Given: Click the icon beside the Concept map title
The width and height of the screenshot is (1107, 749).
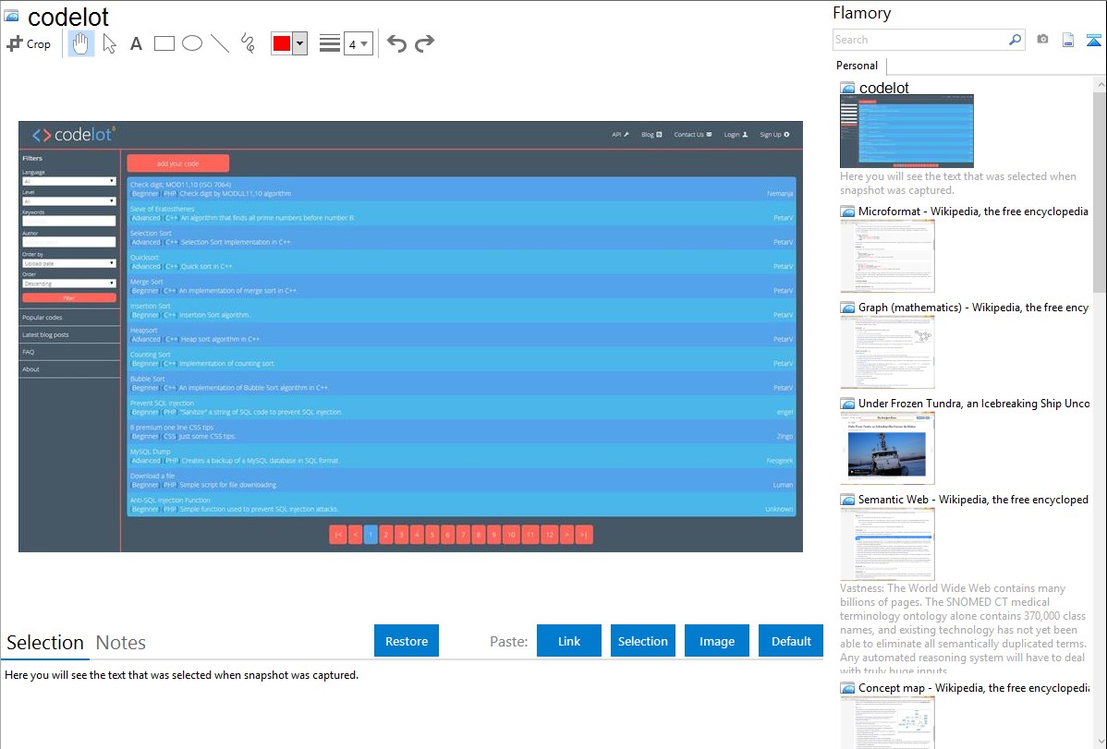Looking at the screenshot, I should tap(847, 687).
